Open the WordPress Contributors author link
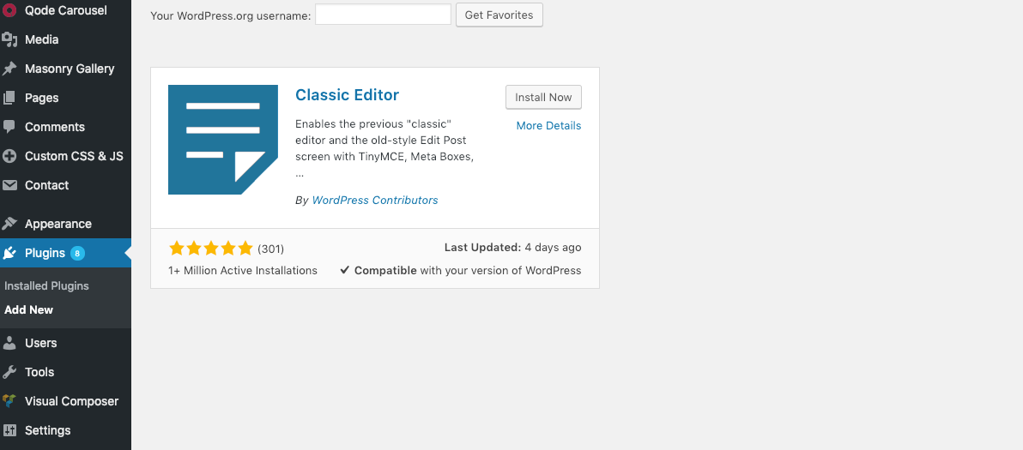This screenshot has width=1023, height=450. [375, 201]
